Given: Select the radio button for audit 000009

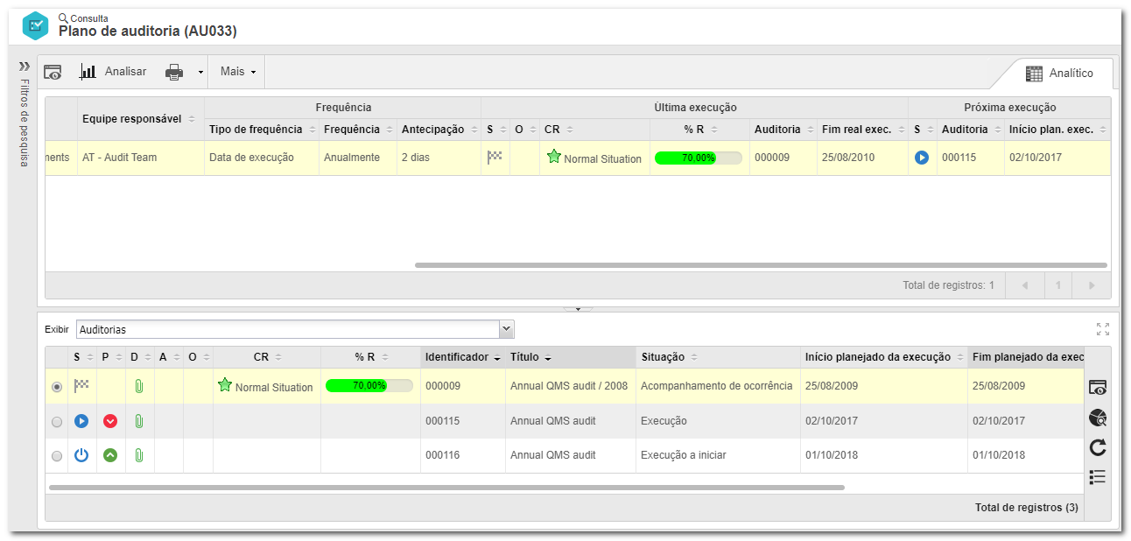Looking at the screenshot, I should [x=57, y=387].
